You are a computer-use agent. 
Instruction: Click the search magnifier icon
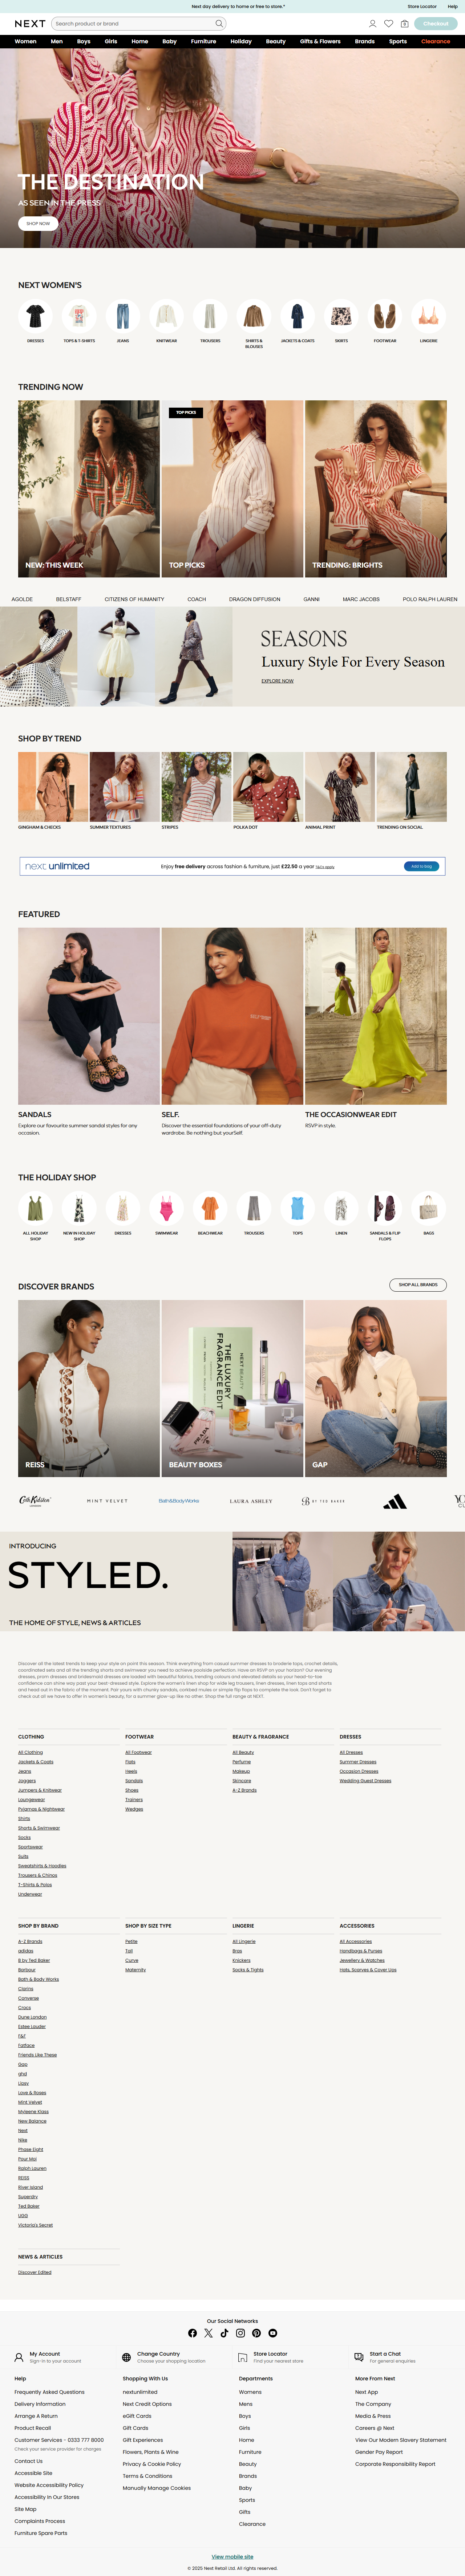(x=219, y=23)
